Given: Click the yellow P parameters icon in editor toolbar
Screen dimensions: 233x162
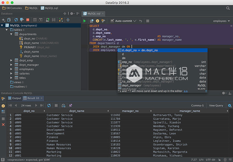Looking at the screenshot, I should [x=98, y=21].
